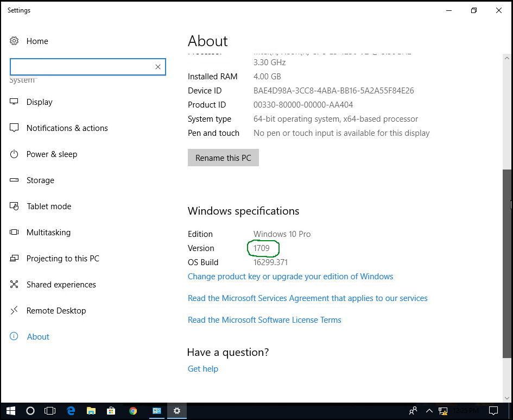
Task: Clear the search box with the X
Action: (x=157, y=67)
